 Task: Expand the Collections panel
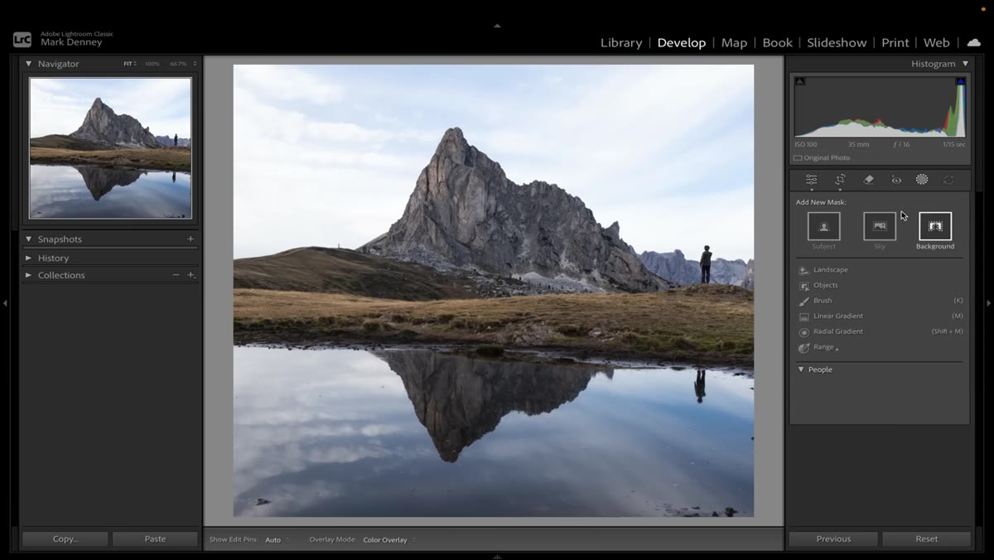(x=28, y=275)
